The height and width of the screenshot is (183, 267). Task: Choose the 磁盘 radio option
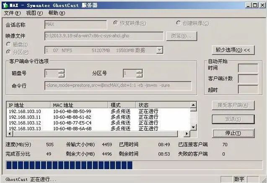9,44
